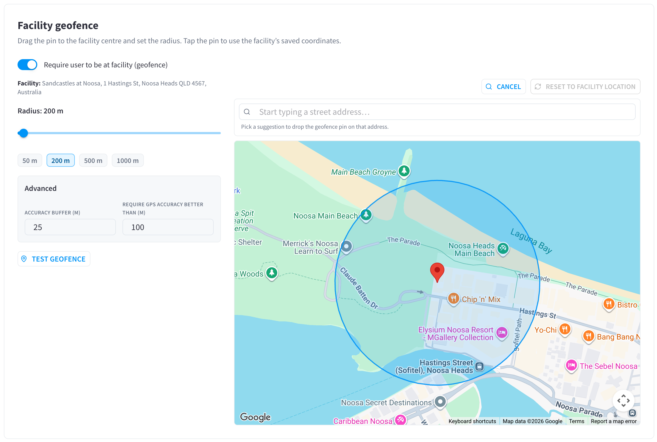Click the refresh icon on the Reset button
Screen dimensions: 657x442
pyautogui.click(x=538, y=87)
